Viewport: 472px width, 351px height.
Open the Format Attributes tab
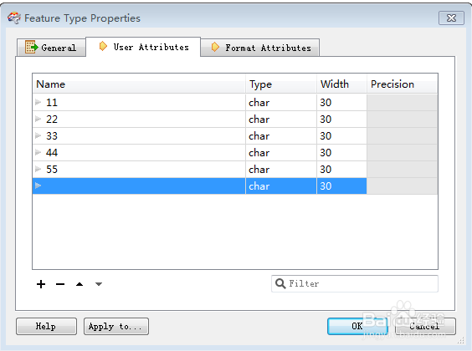(260, 48)
